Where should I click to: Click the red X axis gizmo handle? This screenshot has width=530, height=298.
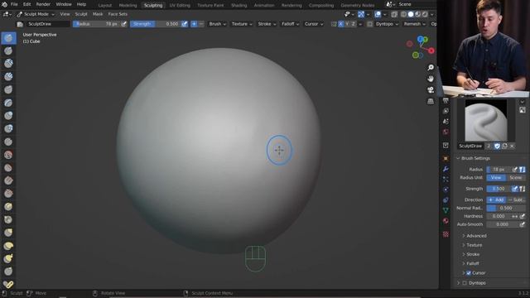431,50
